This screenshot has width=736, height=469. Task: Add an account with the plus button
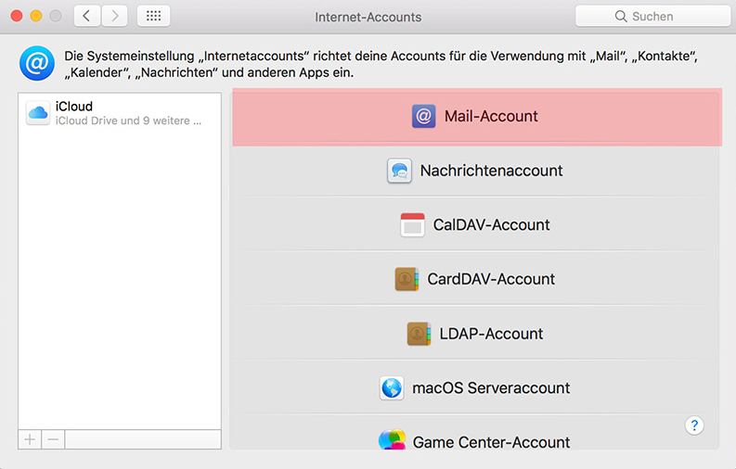tap(30, 439)
